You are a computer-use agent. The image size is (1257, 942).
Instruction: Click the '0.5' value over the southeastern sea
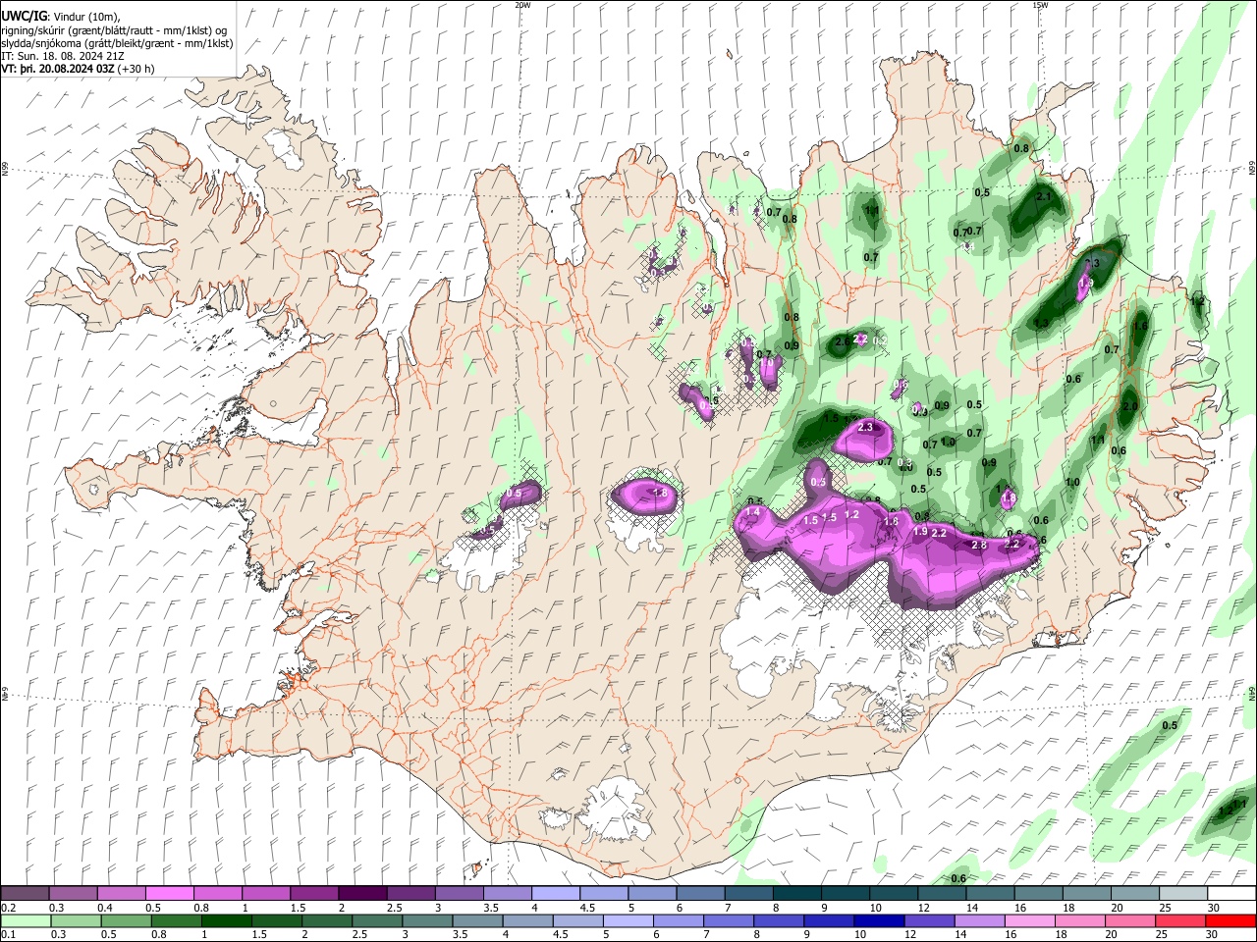click(1170, 725)
